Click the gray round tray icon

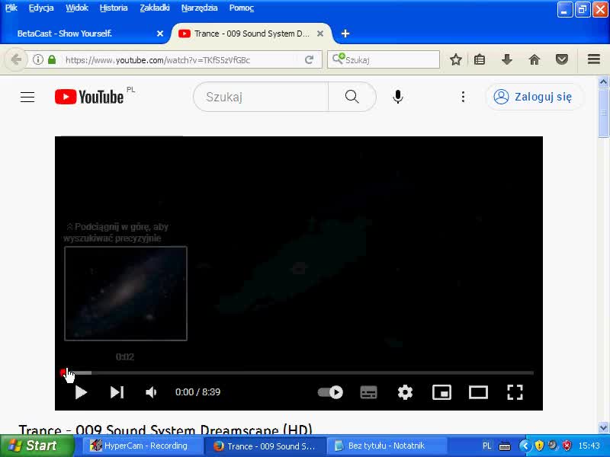[x=553, y=446]
